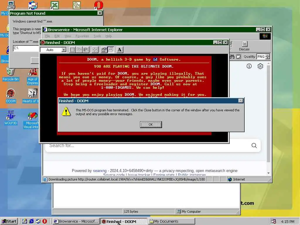Toggle the Background icon in DOOM toolbar
This screenshot has width=300, height=225.
pos(111,50)
